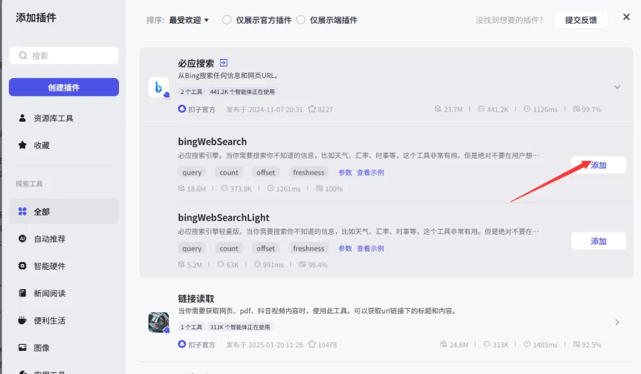Screen dimensions: 641x374
Task: Click the 2个工具 tag
Action: pyautogui.click(x=191, y=92)
